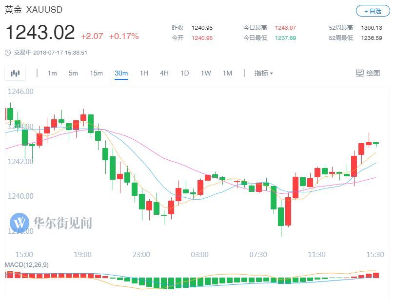
Task: Show the 1W weekly chart
Action: (206, 73)
